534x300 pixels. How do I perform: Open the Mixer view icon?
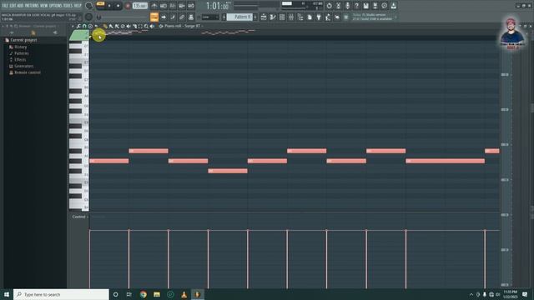[291, 17]
